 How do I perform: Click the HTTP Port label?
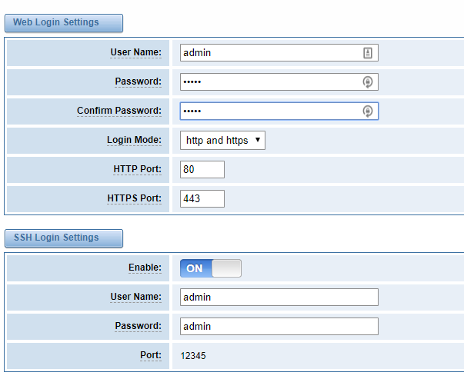[x=137, y=169]
